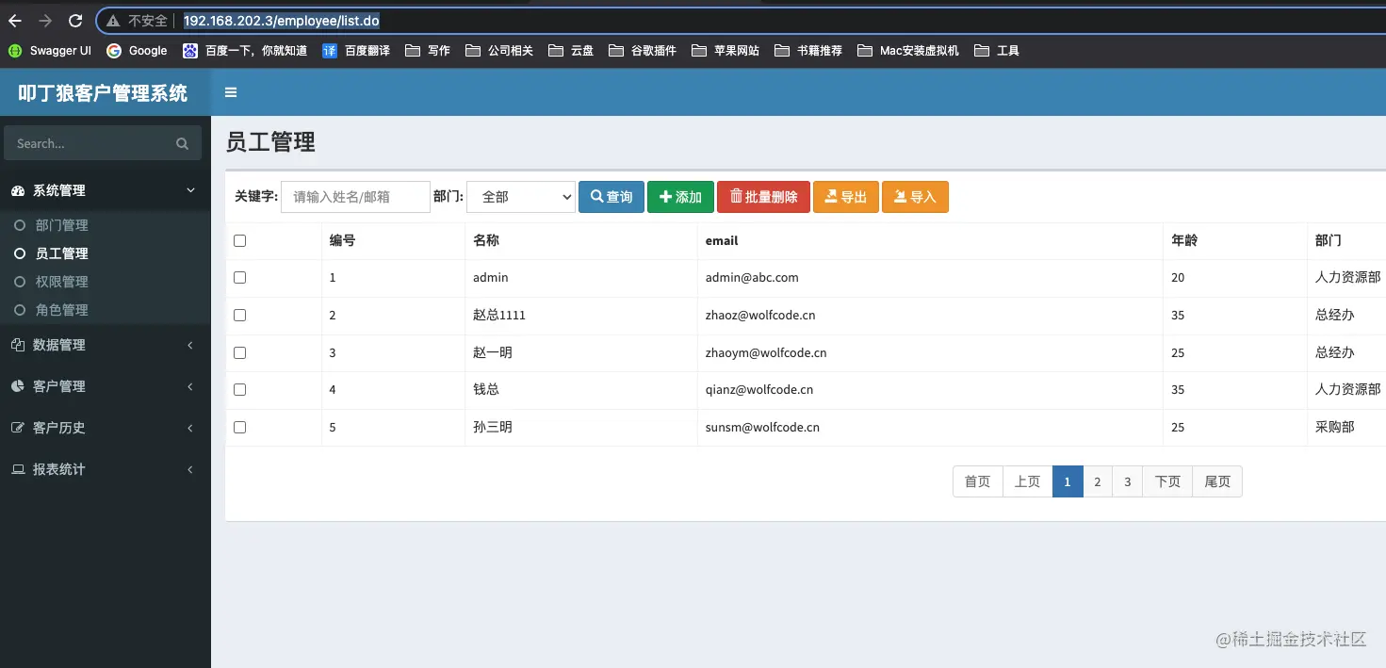Open the 百度翻译 bookmark
1386x668 pixels.
(356, 51)
